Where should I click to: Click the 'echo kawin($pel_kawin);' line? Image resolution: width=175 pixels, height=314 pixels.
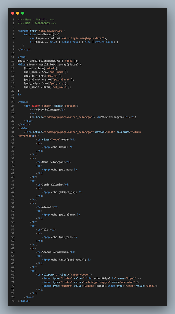tap(67, 260)
